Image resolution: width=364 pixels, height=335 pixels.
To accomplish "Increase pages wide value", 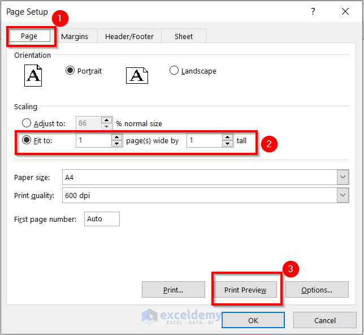I will tap(116, 137).
